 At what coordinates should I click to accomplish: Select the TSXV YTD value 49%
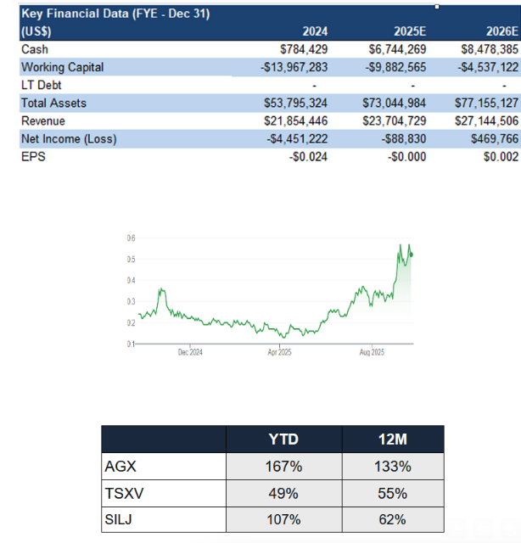coord(283,493)
